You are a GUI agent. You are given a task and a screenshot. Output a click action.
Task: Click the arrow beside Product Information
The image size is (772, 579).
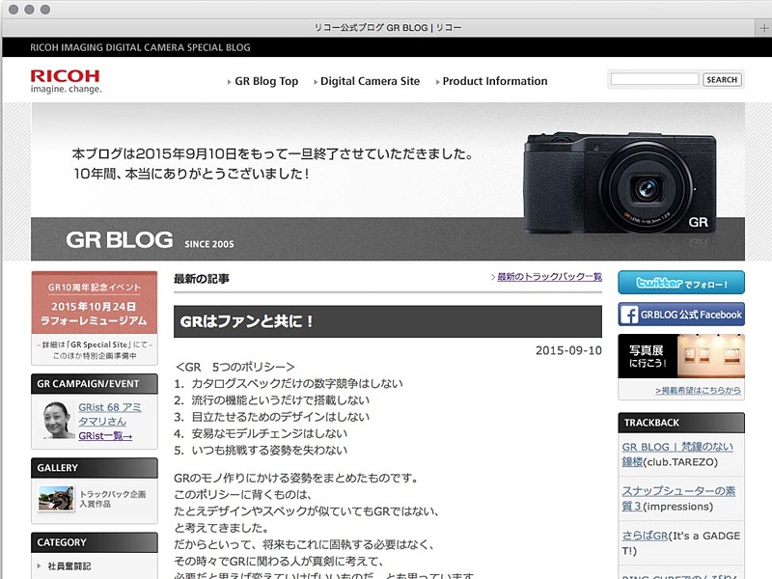click(x=438, y=81)
